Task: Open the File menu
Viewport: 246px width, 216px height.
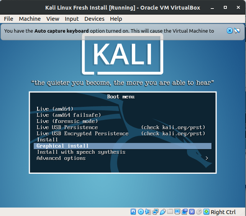Action: pos(8,19)
